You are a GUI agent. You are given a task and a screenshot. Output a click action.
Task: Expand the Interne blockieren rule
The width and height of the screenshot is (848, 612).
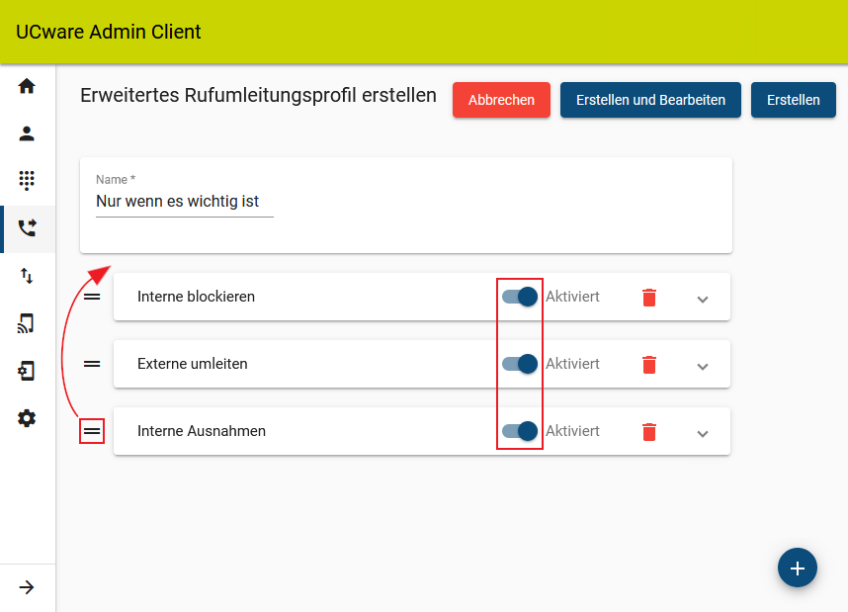pos(703,300)
